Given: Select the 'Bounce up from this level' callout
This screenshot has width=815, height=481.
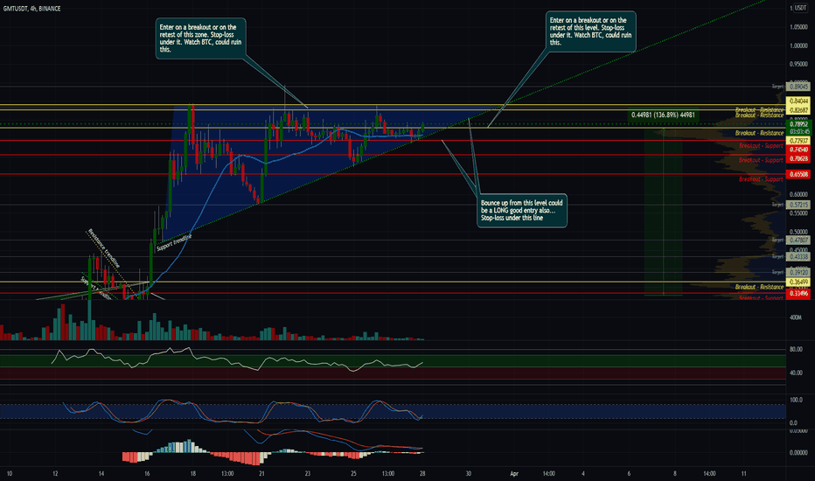Looking at the screenshot, I should 522,210.
